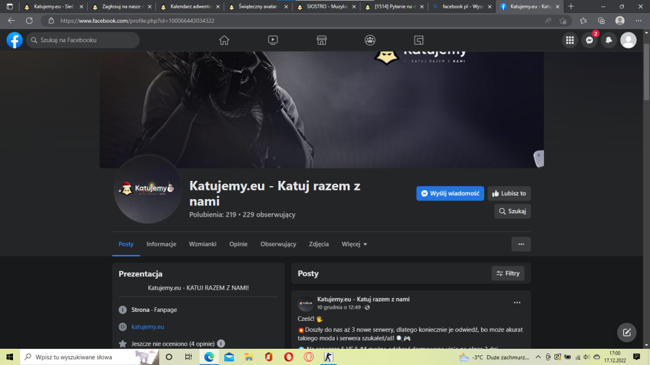
Task: Open the page options three-dot button
Action: [x=521, y=244]
